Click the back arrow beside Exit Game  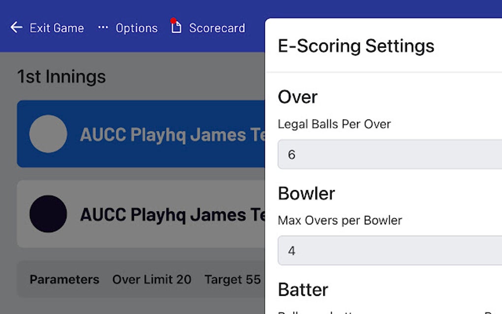click(x=16, y=28)
